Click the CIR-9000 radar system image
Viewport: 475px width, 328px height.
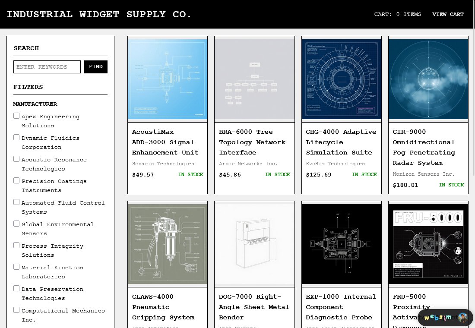pos(428,79)
